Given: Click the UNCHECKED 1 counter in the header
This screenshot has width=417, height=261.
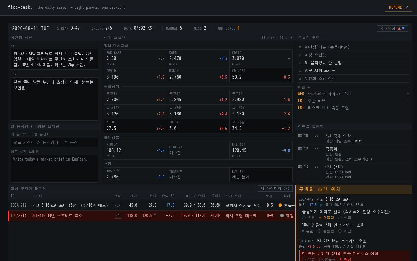Looking at the screenshot, I should tap(229, 28).
